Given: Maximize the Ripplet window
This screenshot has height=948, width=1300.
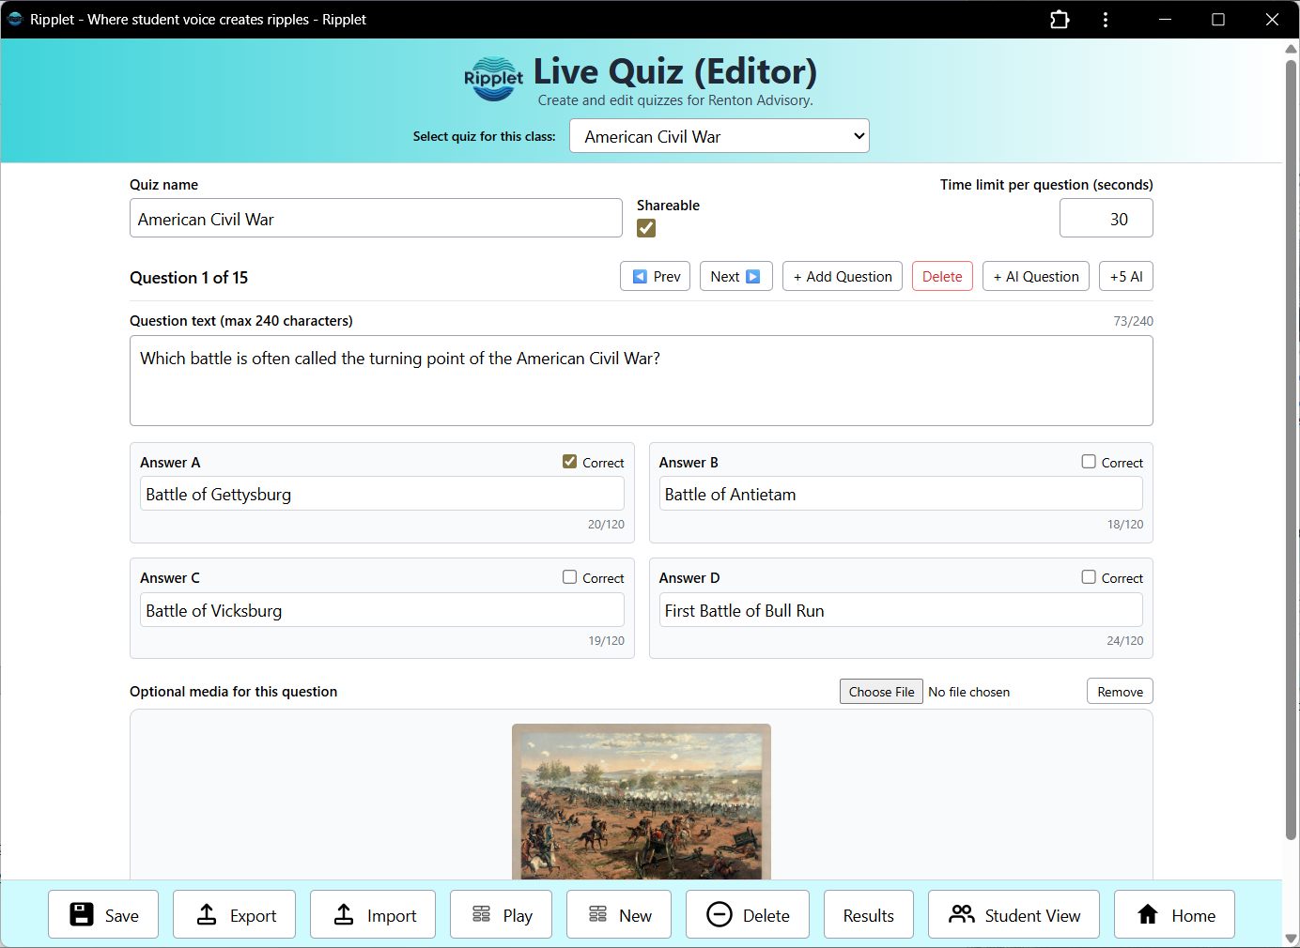Looking at the screenshot, I should click(1218, 19).
